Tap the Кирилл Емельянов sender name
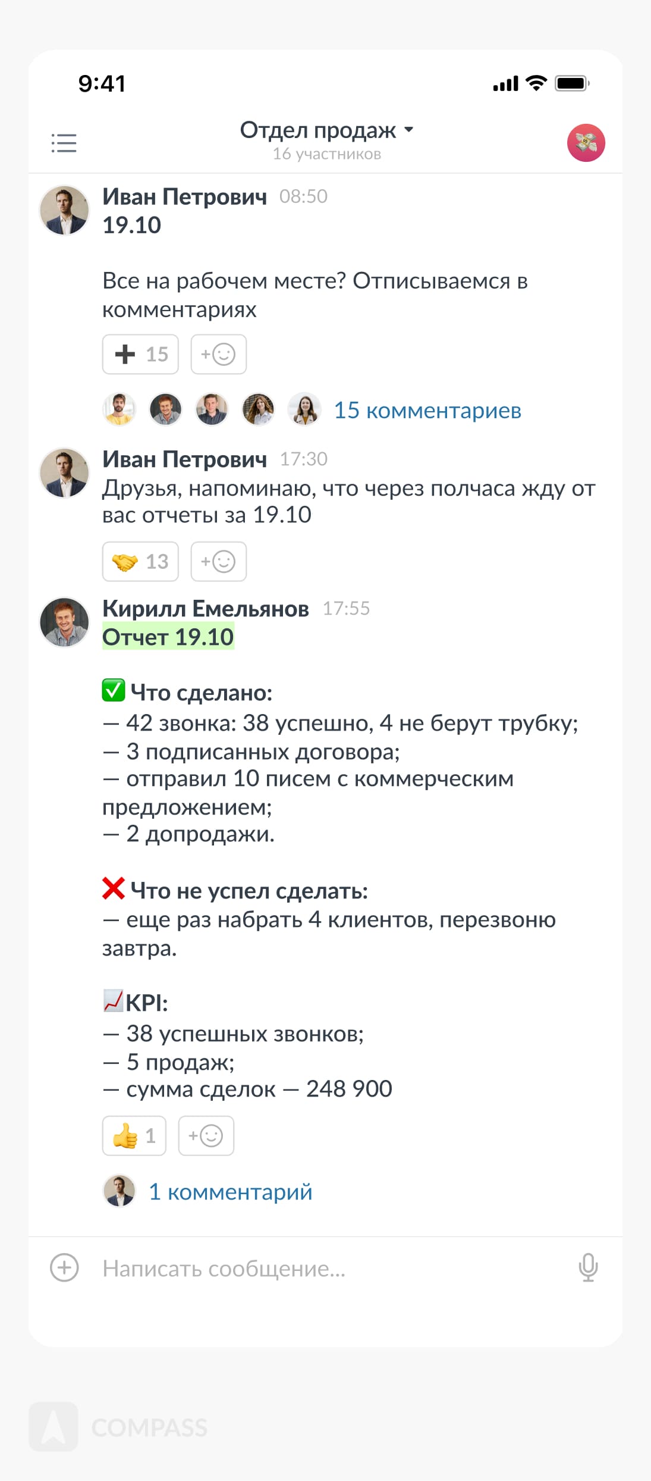Viewport: 651px width, 1481px height. point(205,609)
